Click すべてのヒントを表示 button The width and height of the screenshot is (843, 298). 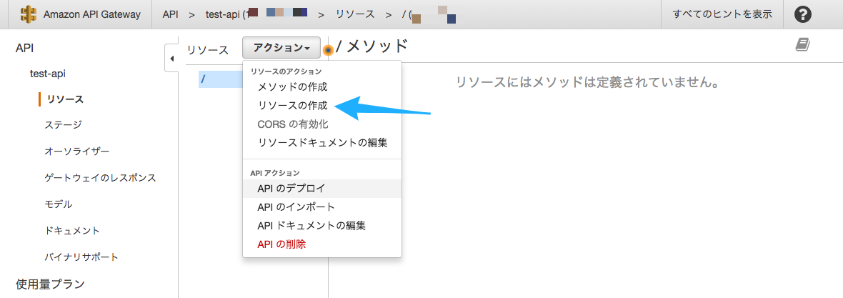coord(722,14)
